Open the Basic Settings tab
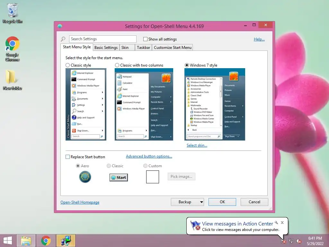The width and height of the screenshot is (329, 247). tap(106, 48)
